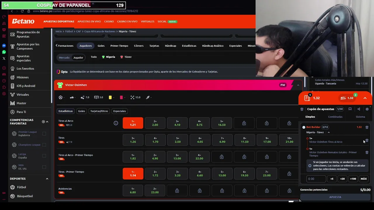Click the browser reload button
Image resolution: width=374 pixels, height=210 pixels.
click(22, 11)
